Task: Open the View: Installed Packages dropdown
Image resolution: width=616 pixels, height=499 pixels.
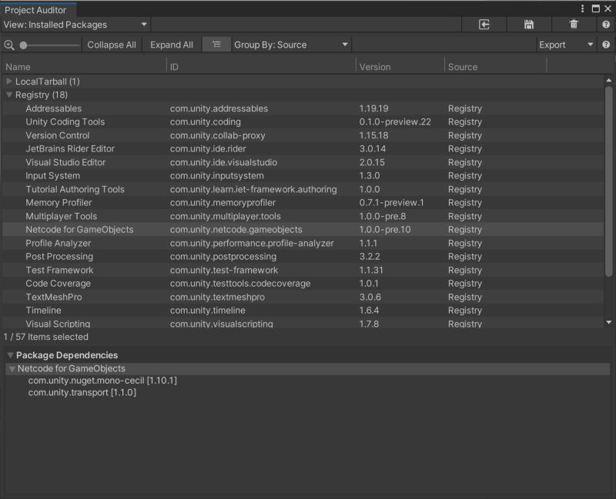Action: pos(75,25)
